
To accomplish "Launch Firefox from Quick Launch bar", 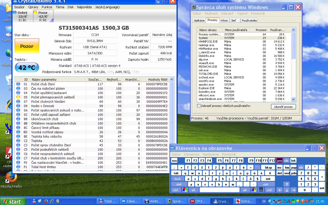I will pos(46,201).
